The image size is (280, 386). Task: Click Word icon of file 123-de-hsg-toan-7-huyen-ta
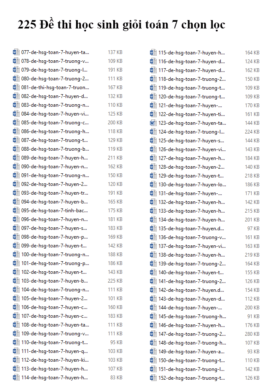click(x=153, y=123)
